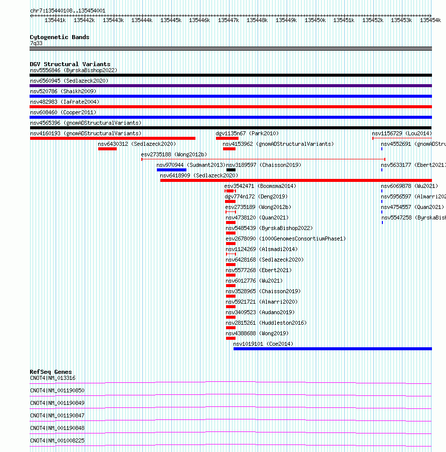
Task: Select the blue nsv970944 variant bar
Action: [171, 170]
